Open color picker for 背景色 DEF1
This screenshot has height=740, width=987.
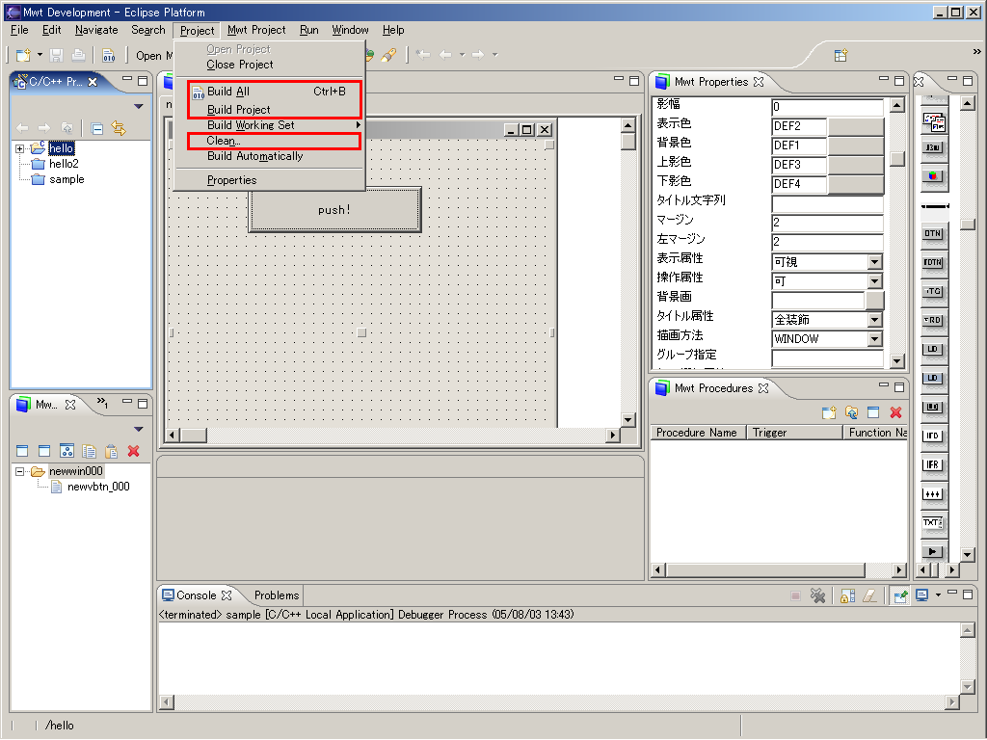tap(856, 146)
